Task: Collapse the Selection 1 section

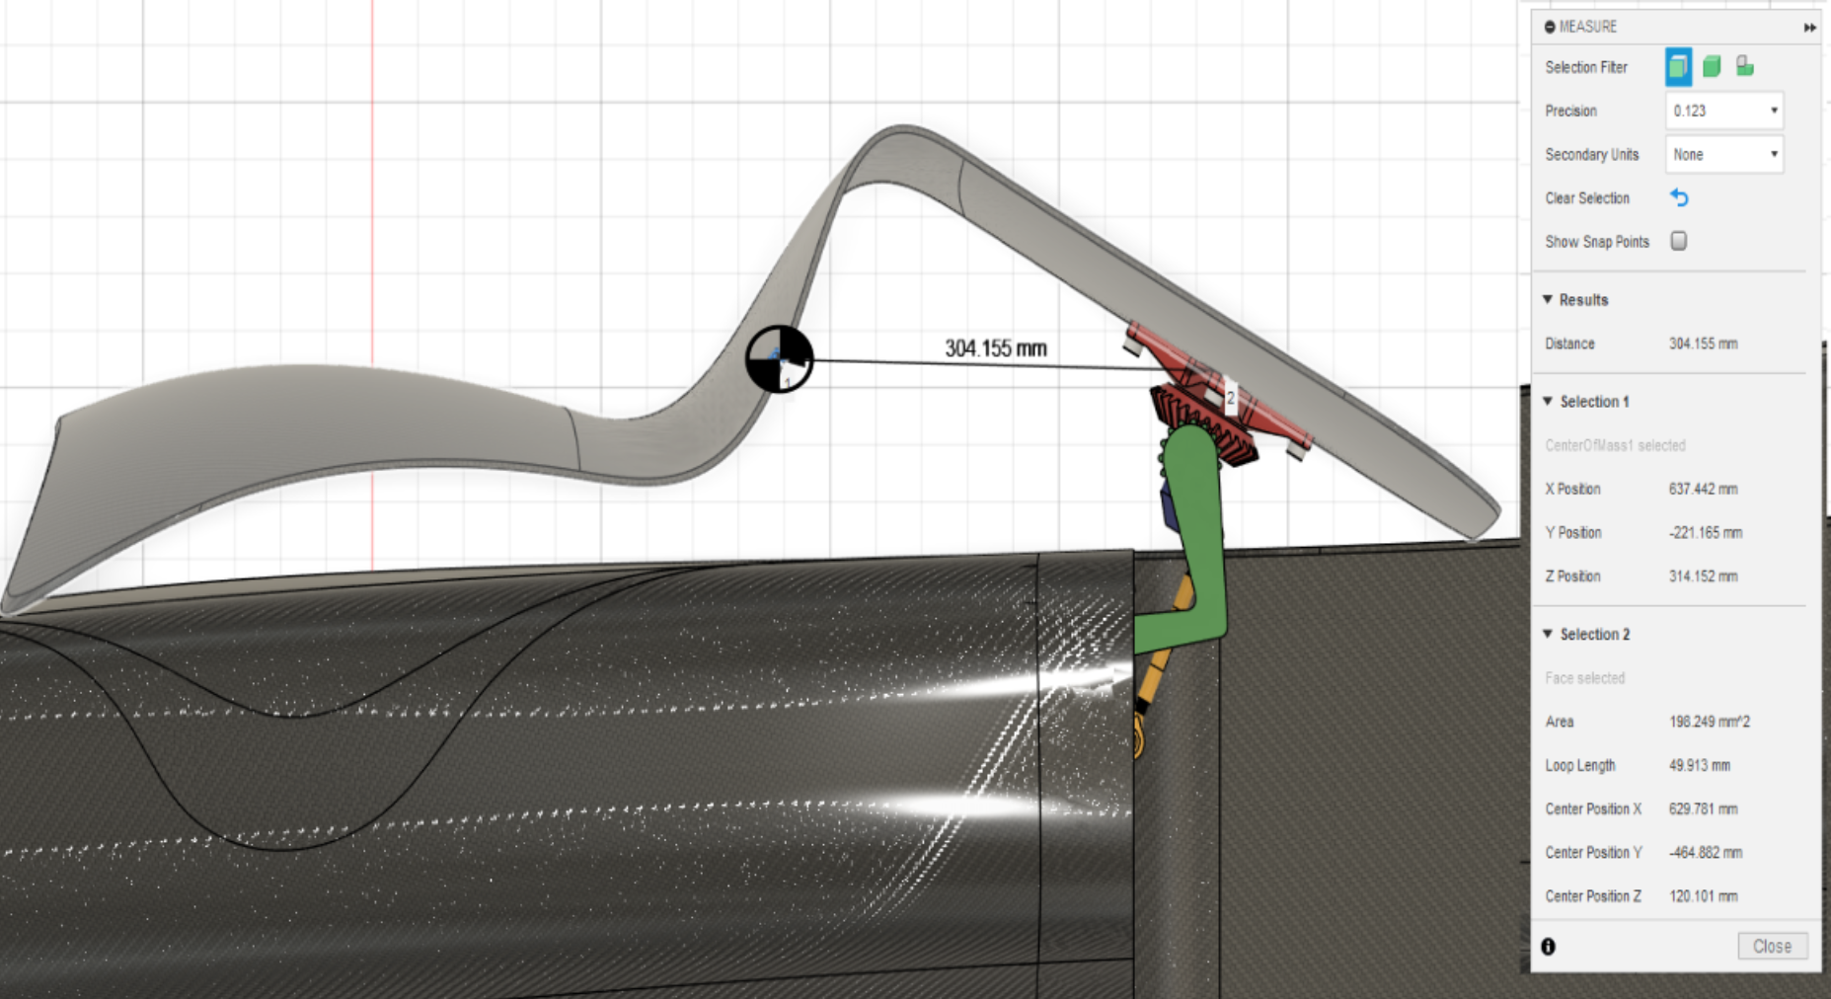Action: point(1548,401)
